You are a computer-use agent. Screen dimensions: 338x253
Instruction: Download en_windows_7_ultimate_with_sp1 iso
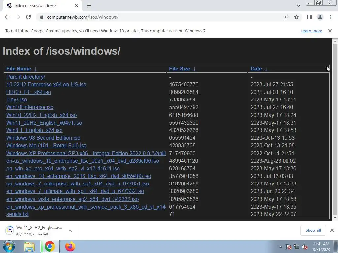click(x=75, y=191)
